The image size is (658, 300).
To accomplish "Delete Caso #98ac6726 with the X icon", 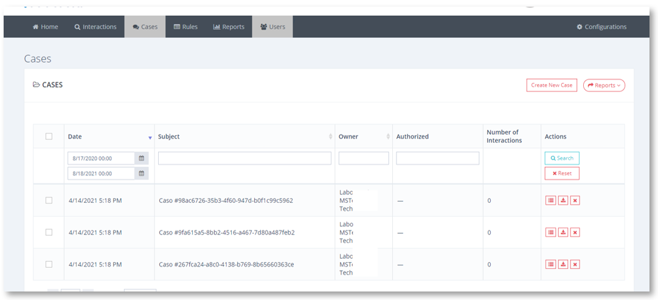I will (575, 200).
